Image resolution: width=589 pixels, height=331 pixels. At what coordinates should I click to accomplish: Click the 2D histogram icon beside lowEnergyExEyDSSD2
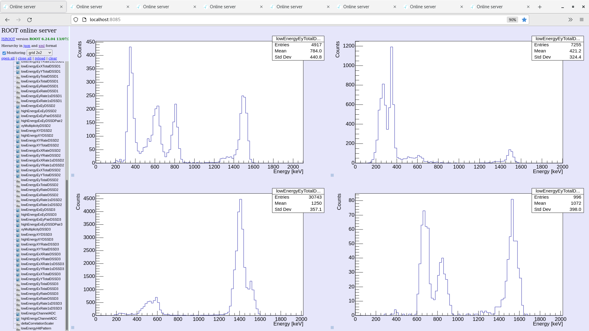click(x=18, y=106)
